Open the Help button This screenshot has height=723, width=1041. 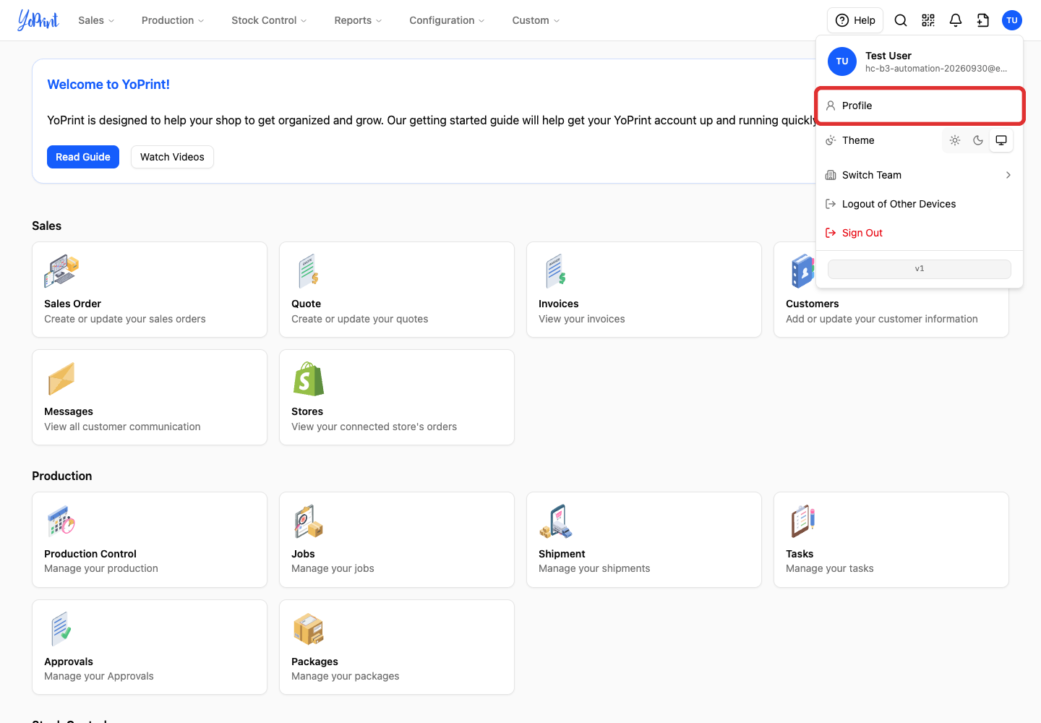click(855, 20)
